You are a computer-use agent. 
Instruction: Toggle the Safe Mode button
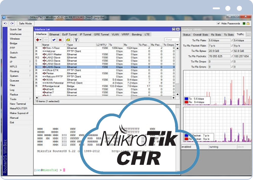25,24
